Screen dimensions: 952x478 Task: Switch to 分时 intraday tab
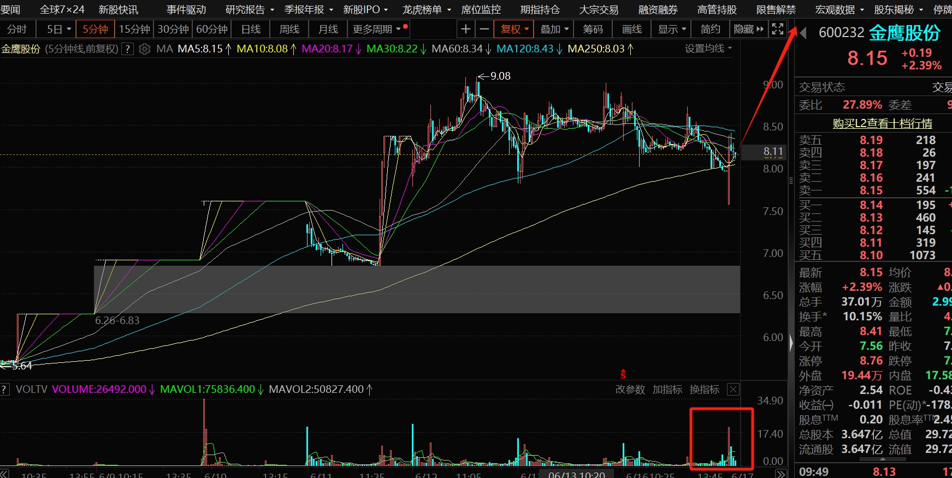pos(17,29)
